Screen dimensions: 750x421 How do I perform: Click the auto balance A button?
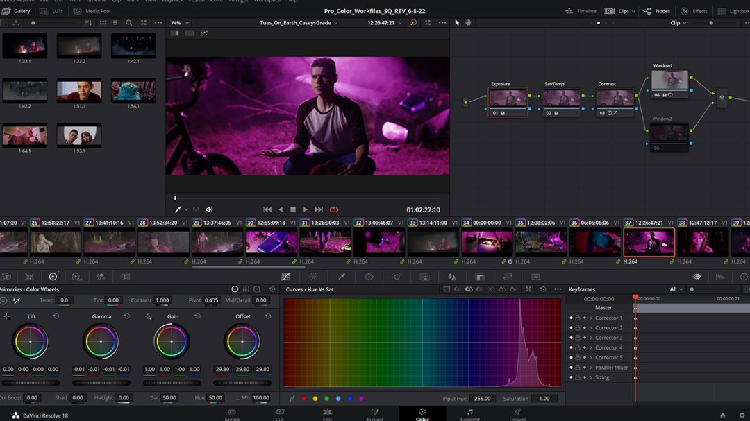(3, 301)
